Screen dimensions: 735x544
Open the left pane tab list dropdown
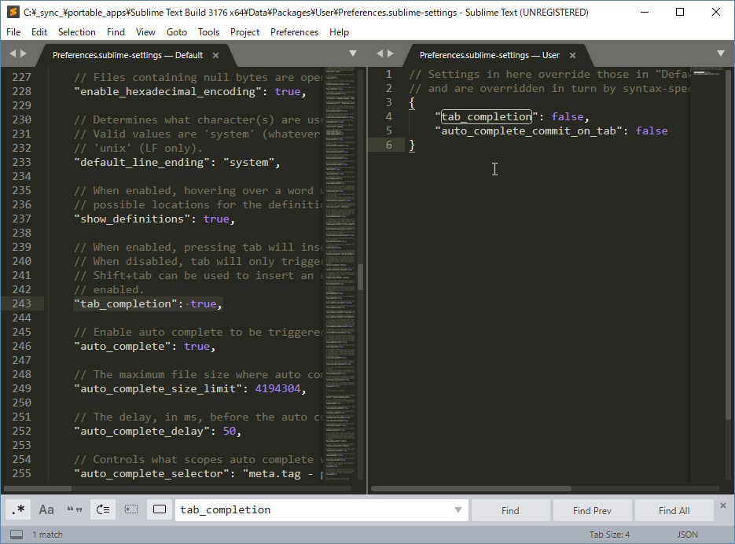tap(353, 53)
